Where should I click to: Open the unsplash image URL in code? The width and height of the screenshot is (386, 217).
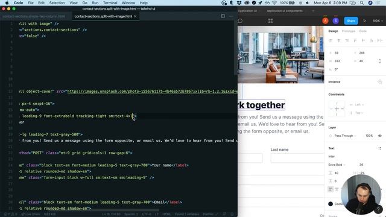tap(153, 91)
